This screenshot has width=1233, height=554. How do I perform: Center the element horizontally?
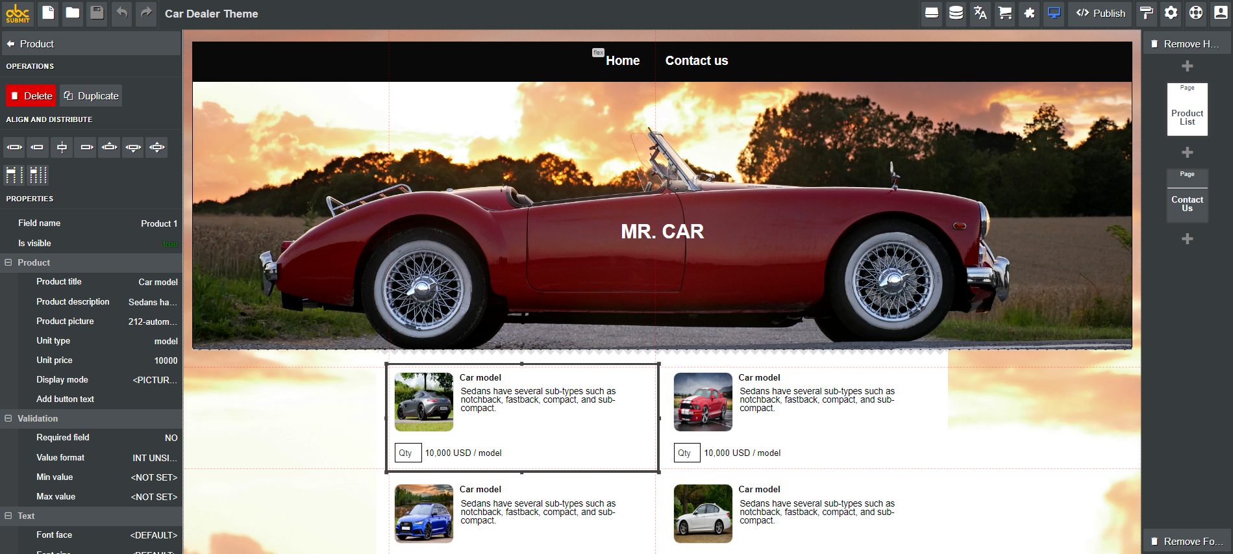(x=62, y=147)
